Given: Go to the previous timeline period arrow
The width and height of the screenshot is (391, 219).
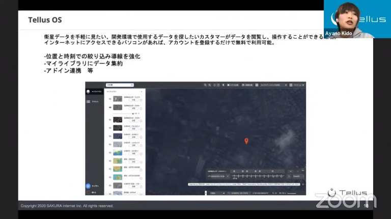Looking at the screenshot, I should click(228, 176).
